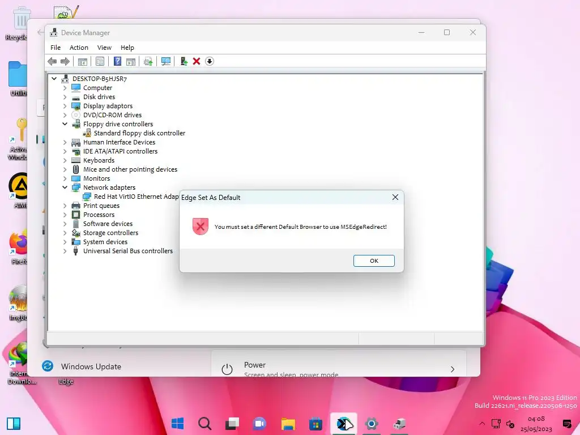The width and height of the screenshot is (580, 435).
Task: Open Microsoft Store from the taskbar
Action: 315,424
